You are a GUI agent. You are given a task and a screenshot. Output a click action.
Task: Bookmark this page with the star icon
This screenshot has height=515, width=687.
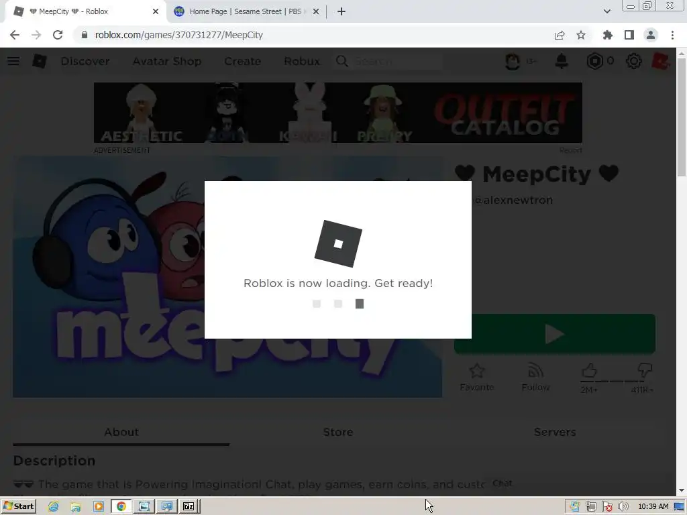(581, 35)
